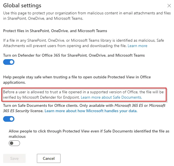Toggle Safe Documents for Office clients
Screen dimensions: 174x166
pos(9,119)
